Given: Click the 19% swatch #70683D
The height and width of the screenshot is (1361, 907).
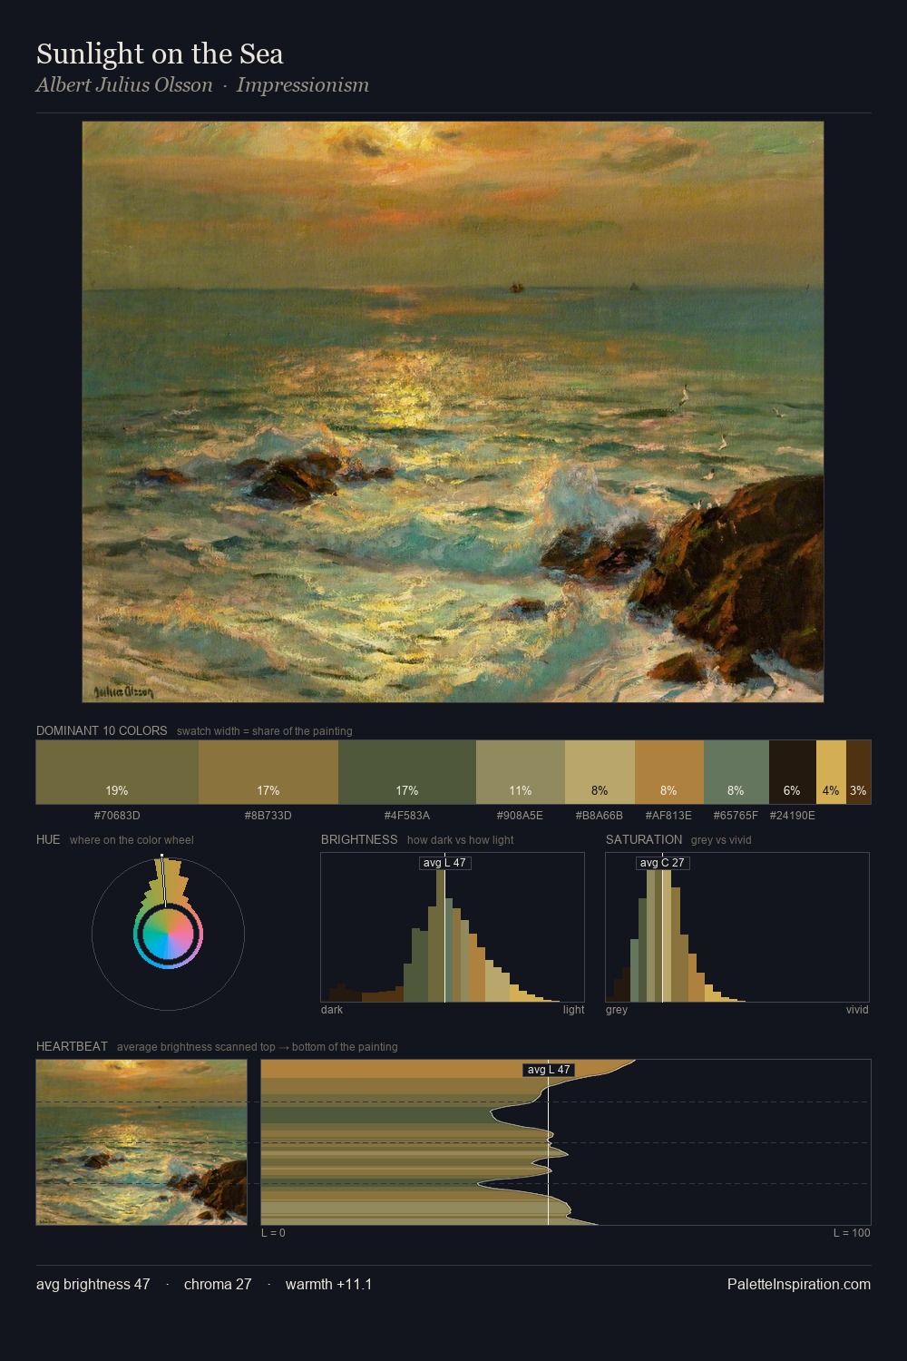Looking at the screenshot, I should (x=117, y=772).
